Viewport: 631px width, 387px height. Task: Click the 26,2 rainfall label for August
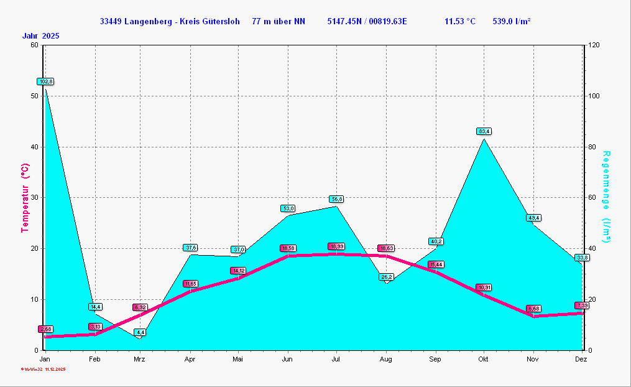pos(387,277)
